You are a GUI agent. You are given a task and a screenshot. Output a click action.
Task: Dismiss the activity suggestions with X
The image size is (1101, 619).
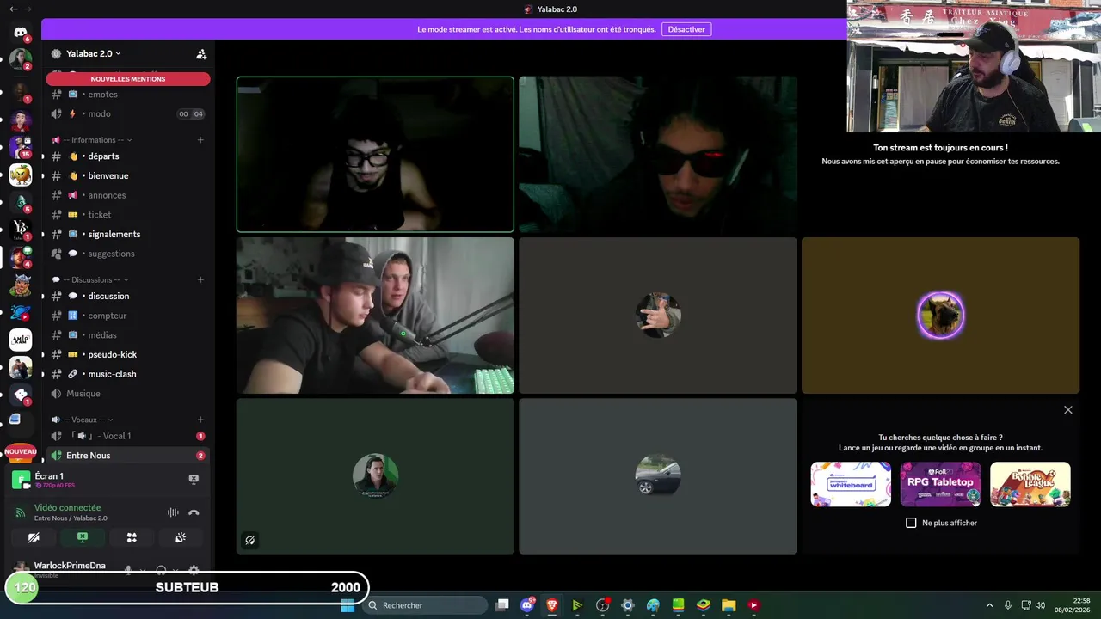1068,410
